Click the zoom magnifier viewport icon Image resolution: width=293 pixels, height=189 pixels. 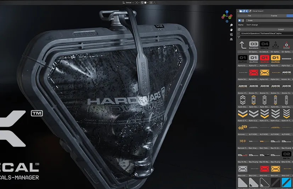click(231, 25)
